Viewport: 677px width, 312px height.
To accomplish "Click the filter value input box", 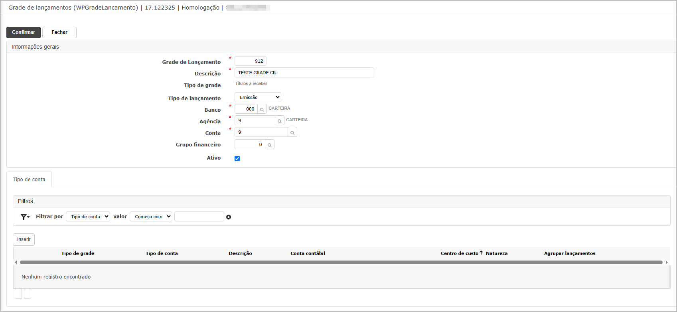I will [199, 217].
